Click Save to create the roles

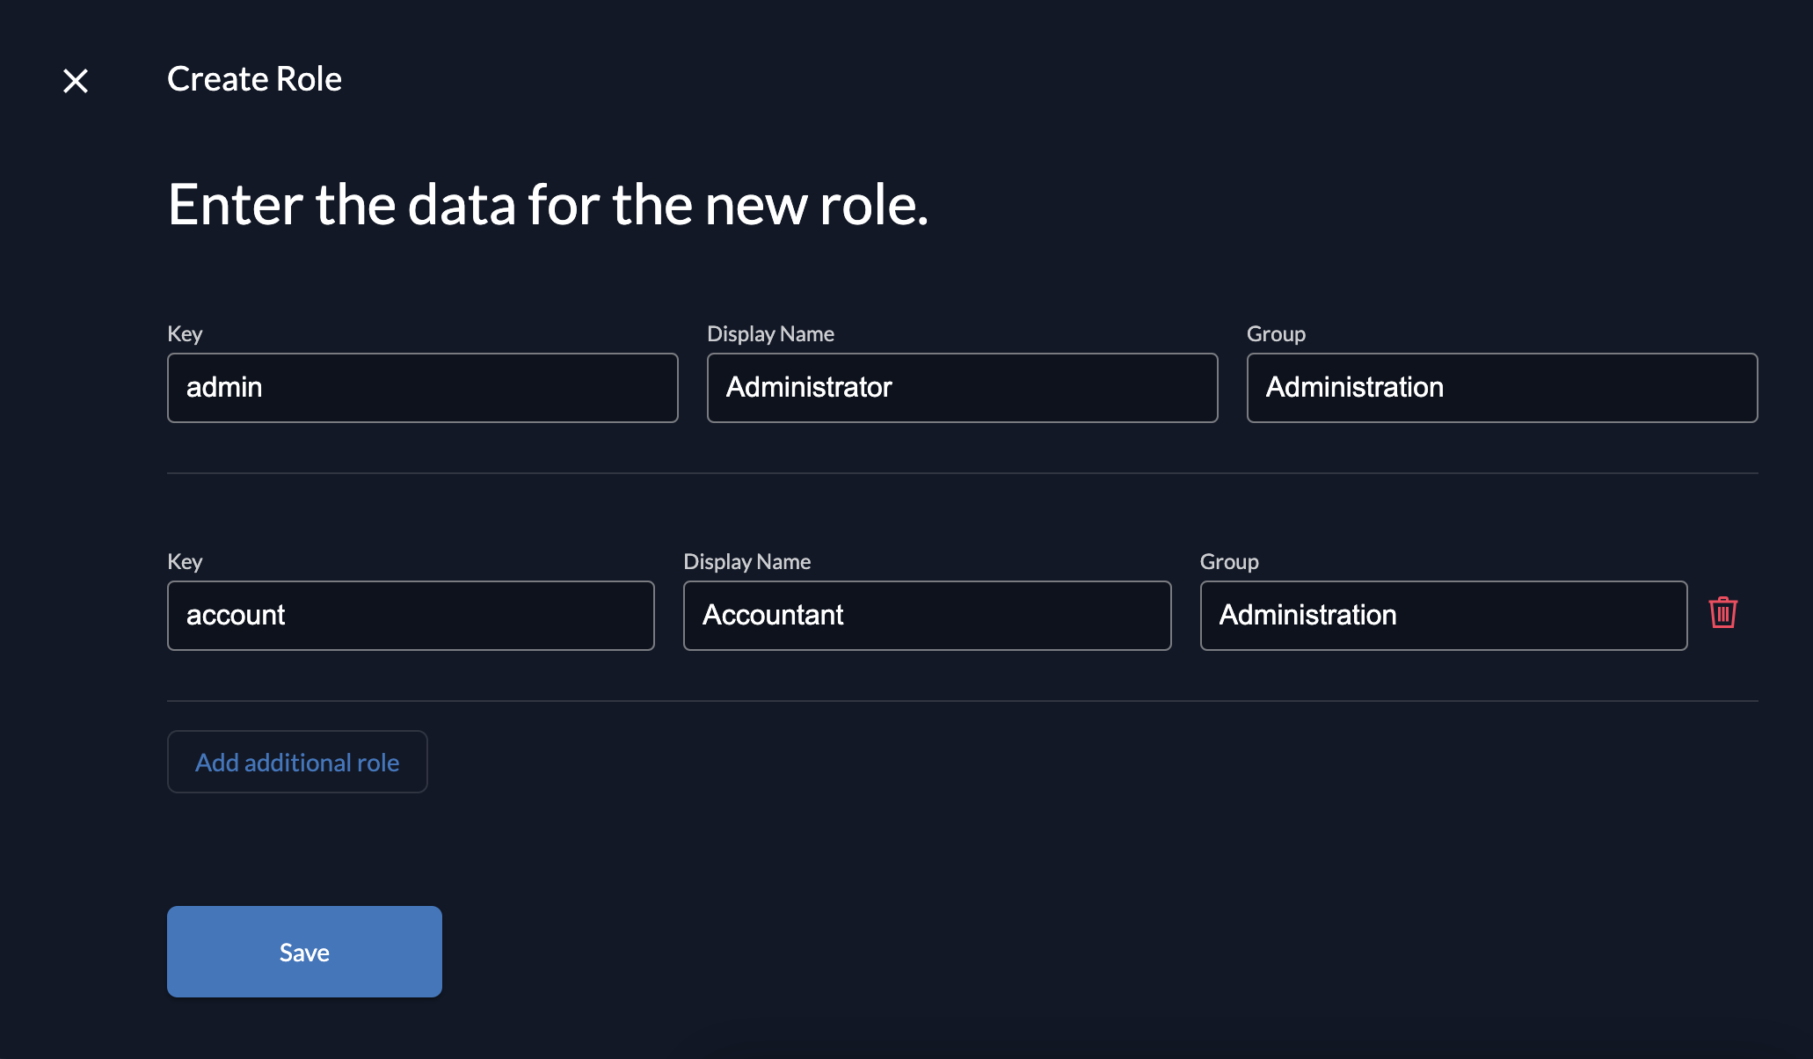[303, 952]
